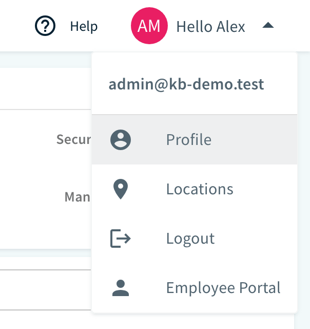Open the Help link text
Screen dimensions: 310x329
(84, 26)
